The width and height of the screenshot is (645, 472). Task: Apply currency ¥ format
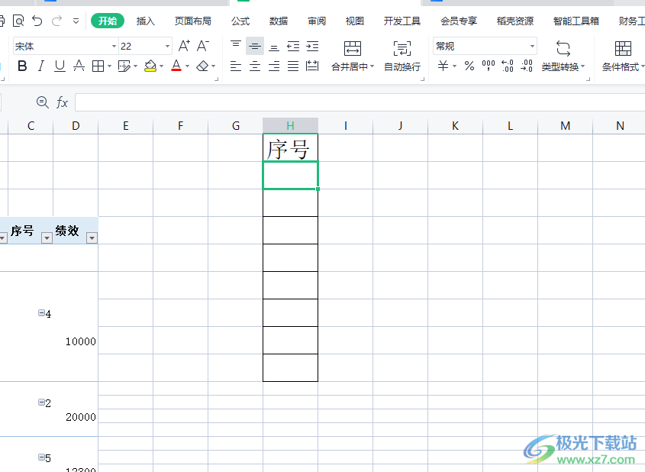pyautogui.click(x=443, y=66)
